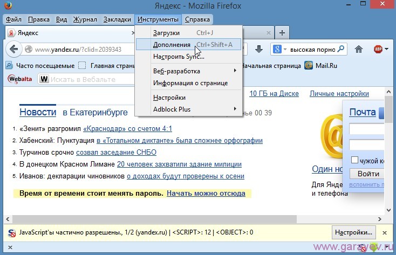396x255 pixels.
Task: Click the Webalta search input field
Action: point(87,79)
